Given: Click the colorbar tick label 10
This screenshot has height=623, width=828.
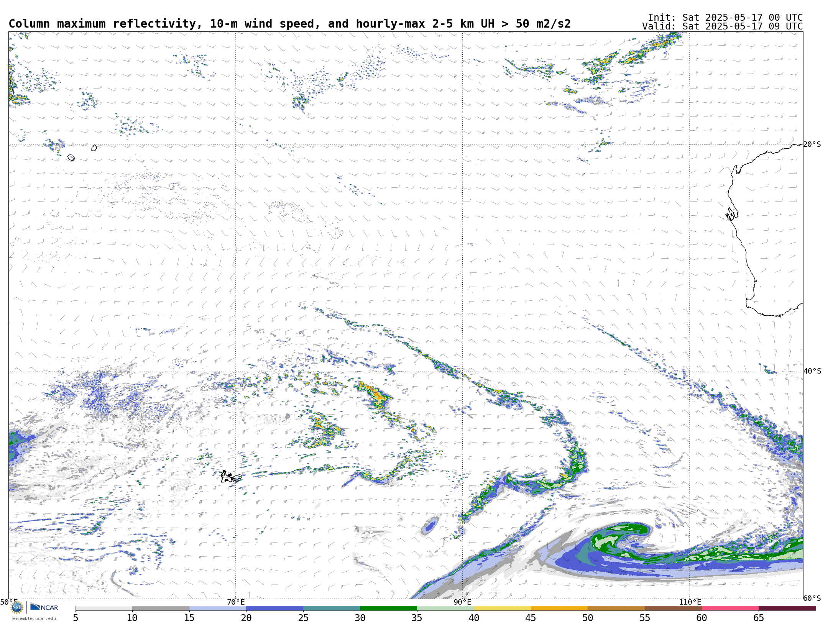Looking at the screenshot, I should click(x=132, y=618).
